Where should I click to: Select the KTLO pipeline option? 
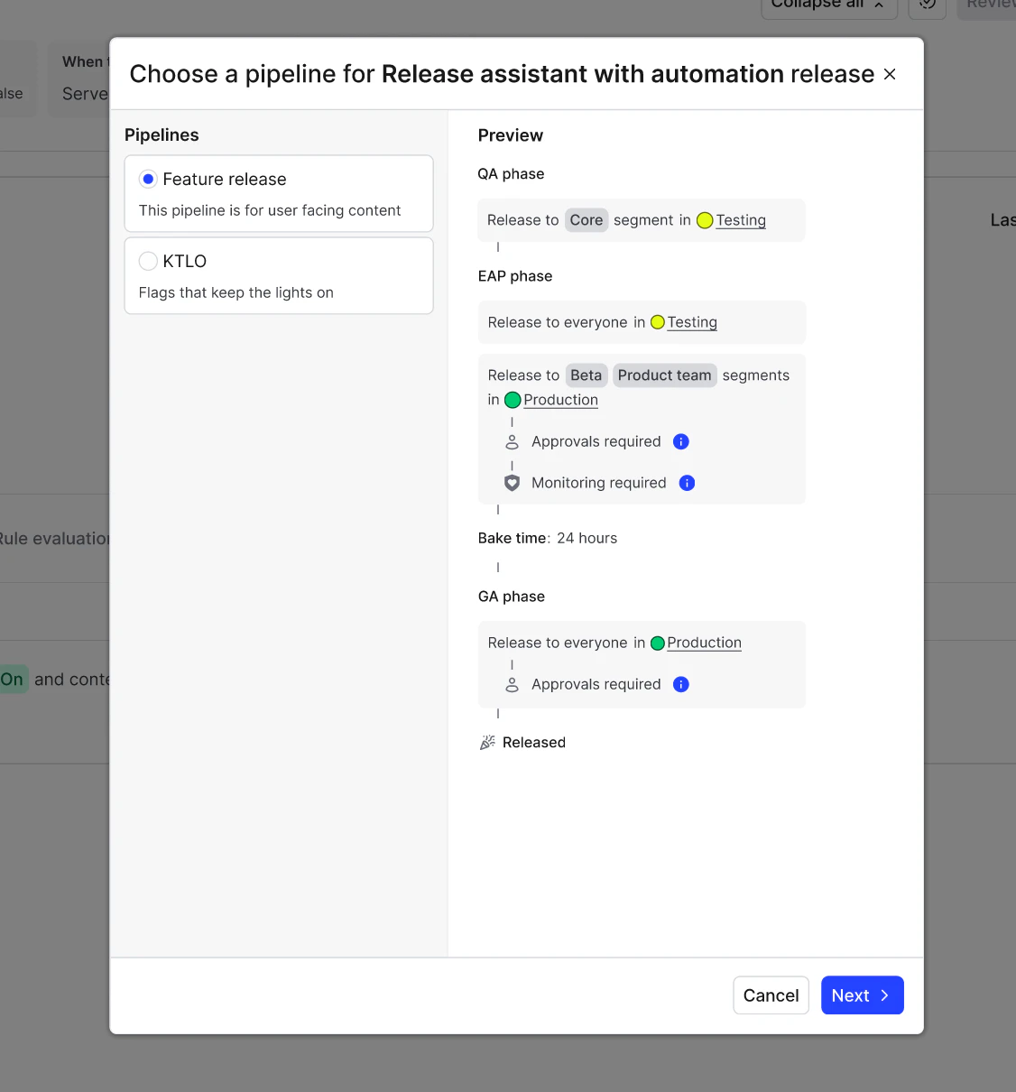[148, 261]
